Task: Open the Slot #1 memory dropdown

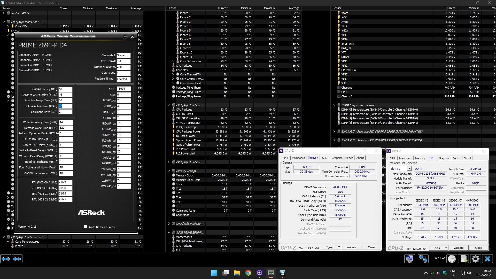Action: point(409,169)
